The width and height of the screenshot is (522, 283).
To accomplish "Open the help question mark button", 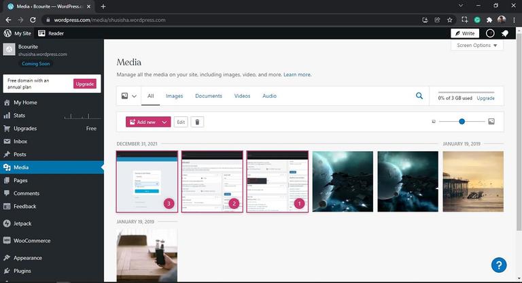I will click(x=499, y=265).
